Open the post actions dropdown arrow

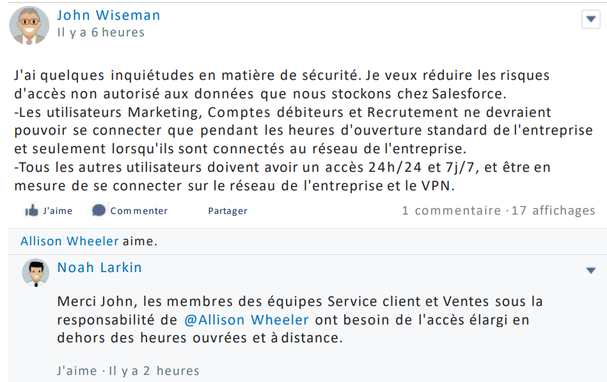point(590,20)
